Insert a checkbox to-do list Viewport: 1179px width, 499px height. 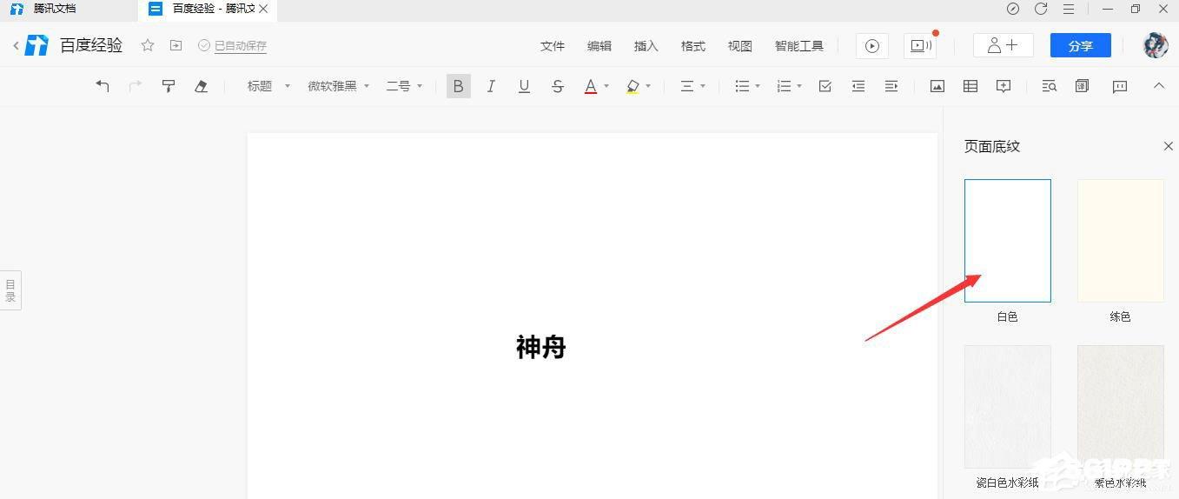click(x=825, y=86)
